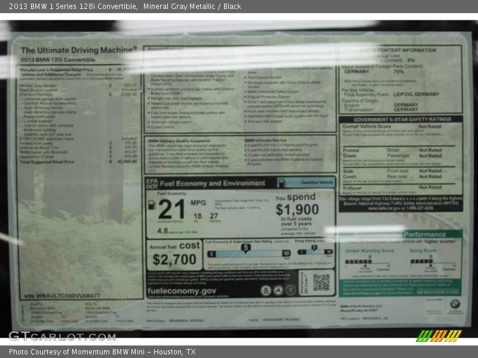Click 'GOVERNMENT 5-STAR SAFETY RATINGS' header
Screen dimensions: 478x358
coord(402,119)
